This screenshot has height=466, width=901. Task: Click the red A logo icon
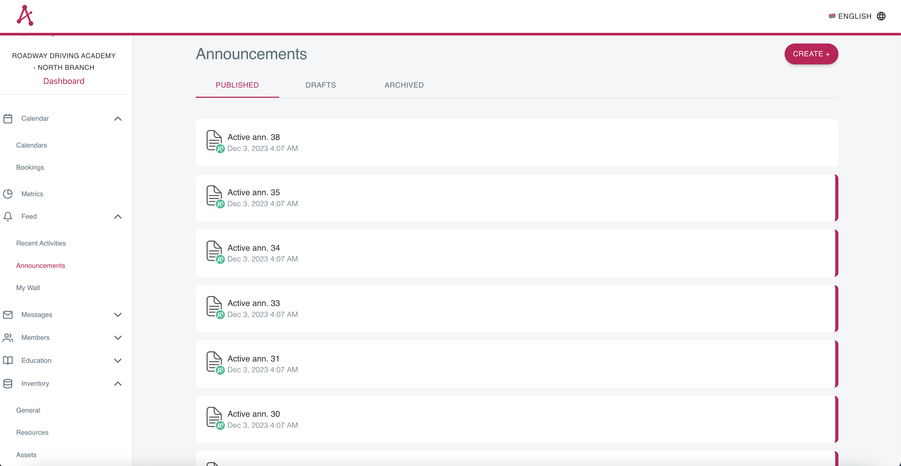coord(25,15)
